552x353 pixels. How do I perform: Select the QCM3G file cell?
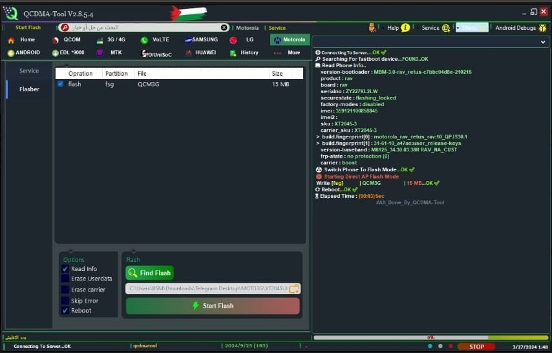click(149, 84)
